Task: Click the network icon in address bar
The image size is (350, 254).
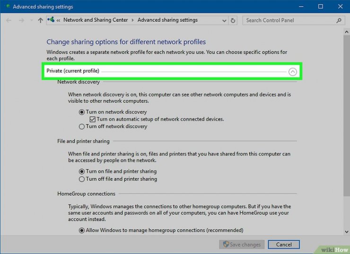Action: (51, 20)
